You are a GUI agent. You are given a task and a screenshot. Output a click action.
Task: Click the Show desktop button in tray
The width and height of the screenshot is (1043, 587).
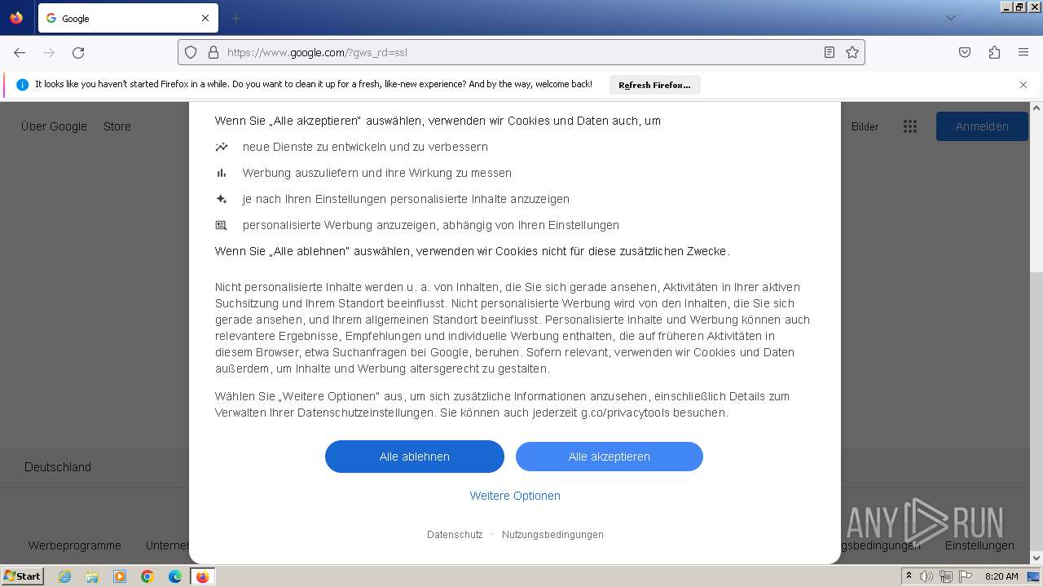pos(1034,576)
